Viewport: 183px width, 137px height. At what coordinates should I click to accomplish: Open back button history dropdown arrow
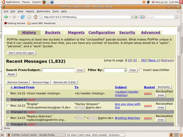point(10,17)
